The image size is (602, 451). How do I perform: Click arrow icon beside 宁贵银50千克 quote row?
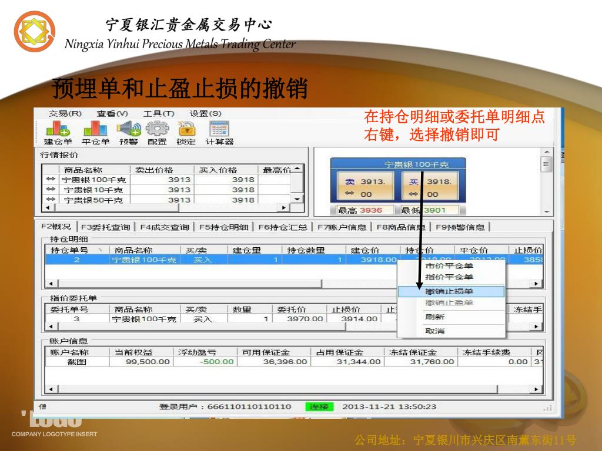(x=51, y=199)
